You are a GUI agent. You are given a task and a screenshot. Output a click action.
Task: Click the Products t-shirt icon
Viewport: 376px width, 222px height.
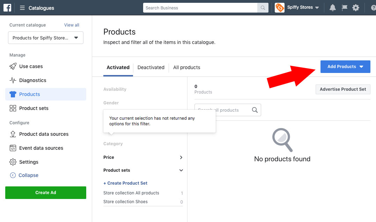(13, 94)
